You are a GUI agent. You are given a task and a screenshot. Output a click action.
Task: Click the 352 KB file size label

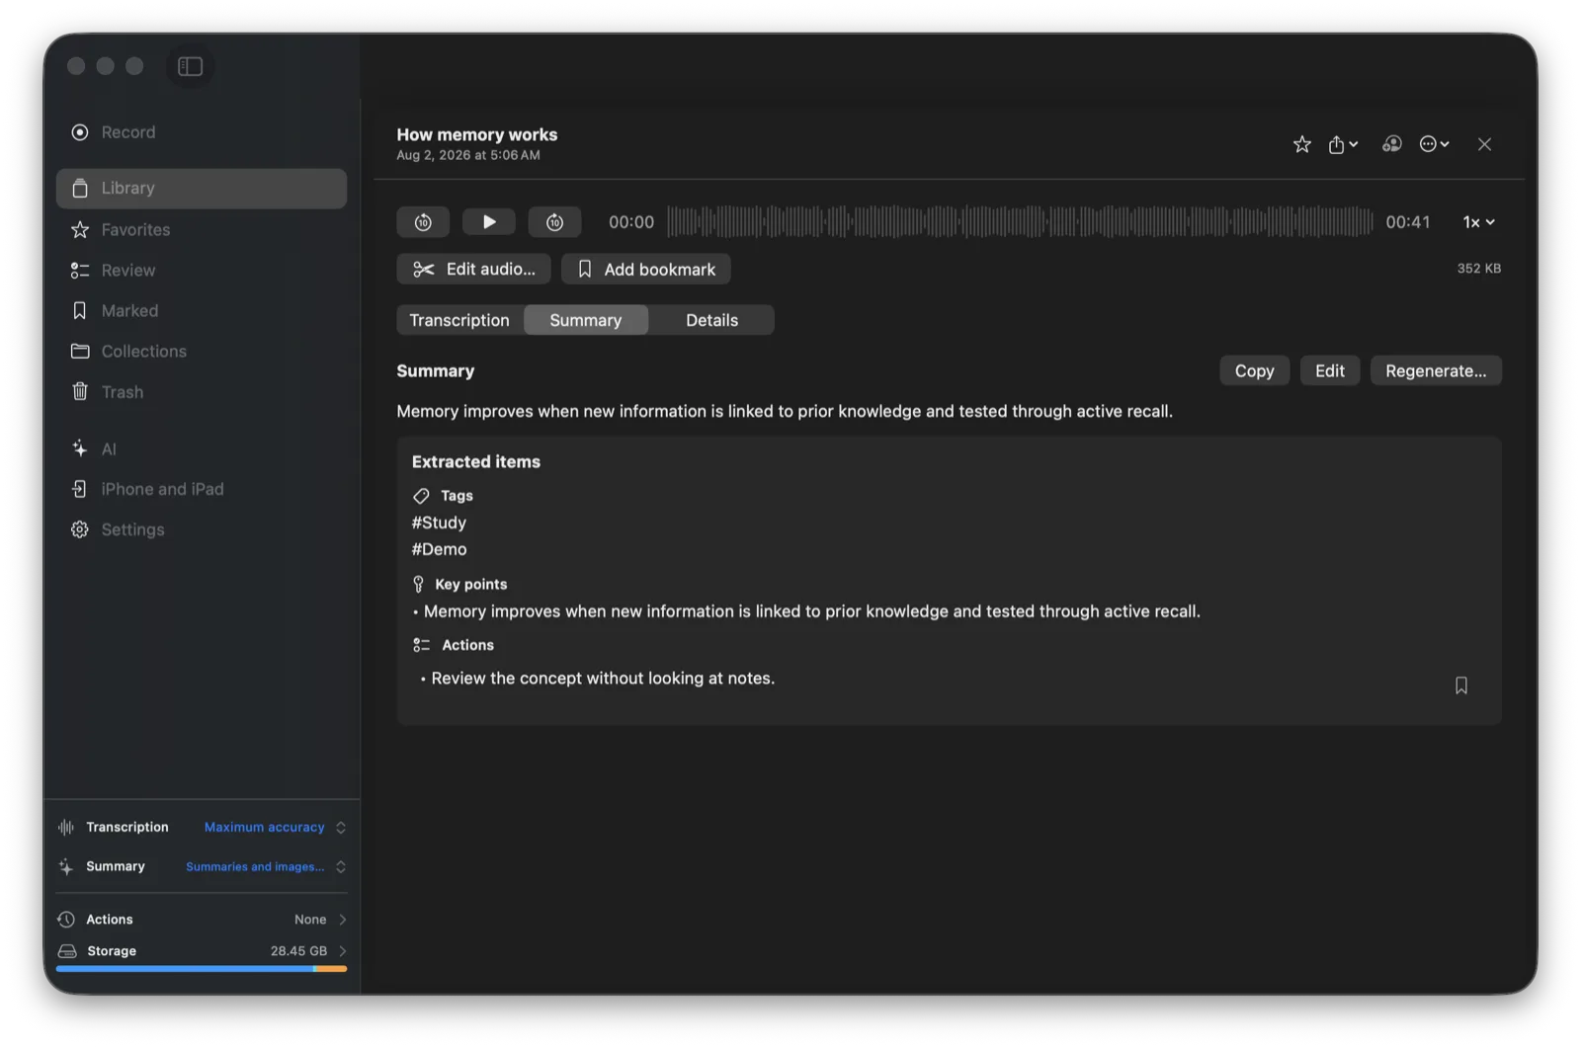(x=1478, y=269)
